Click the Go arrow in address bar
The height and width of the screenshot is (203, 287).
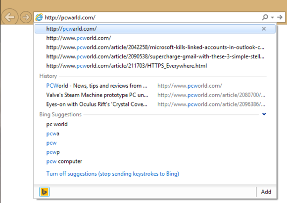[280, 17]
